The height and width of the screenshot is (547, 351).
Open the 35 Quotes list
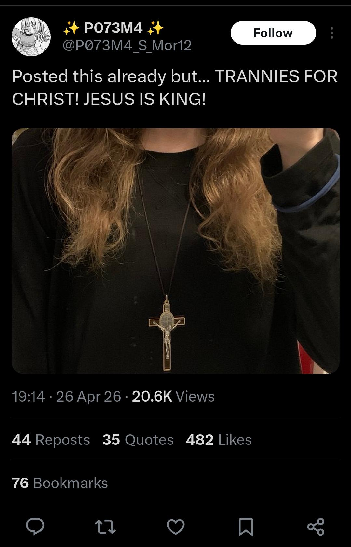point(138,440)
